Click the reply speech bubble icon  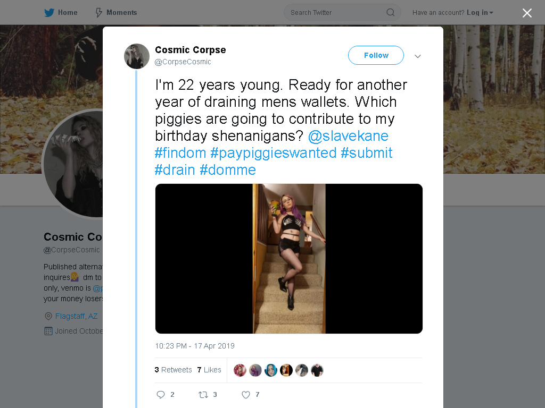click(161, 395)
